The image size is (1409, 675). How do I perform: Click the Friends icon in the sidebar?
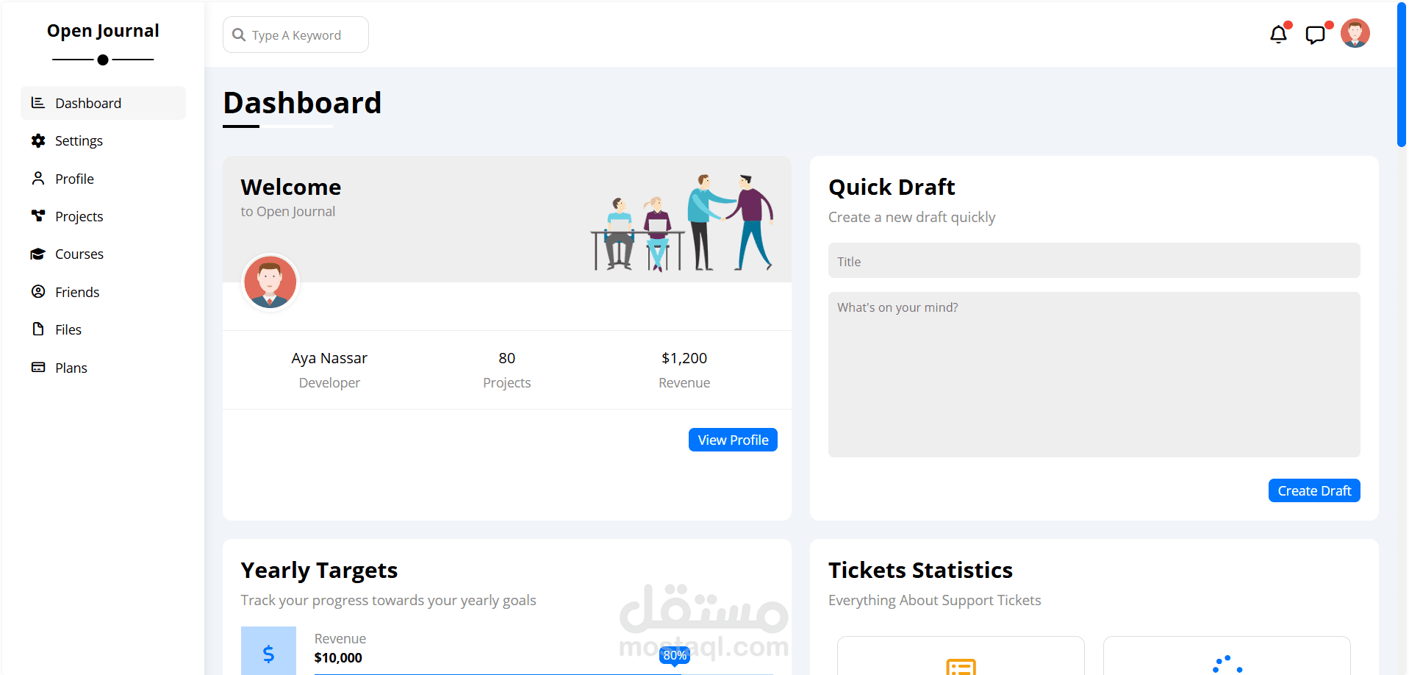(x=38, y=291)
